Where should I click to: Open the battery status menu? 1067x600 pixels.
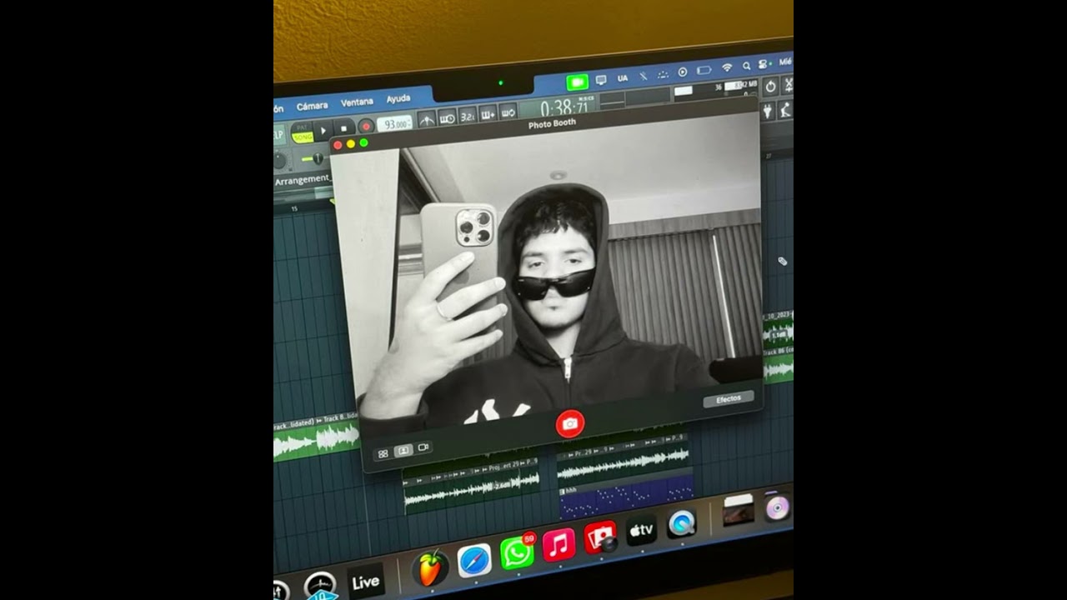704,70
